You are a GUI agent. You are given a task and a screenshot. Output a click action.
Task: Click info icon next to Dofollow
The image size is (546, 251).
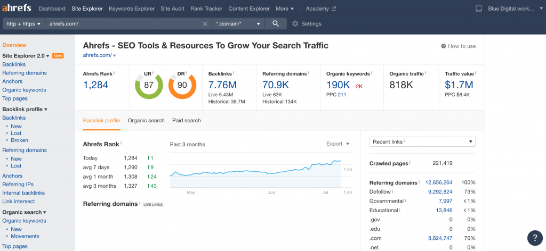(392, 191)
